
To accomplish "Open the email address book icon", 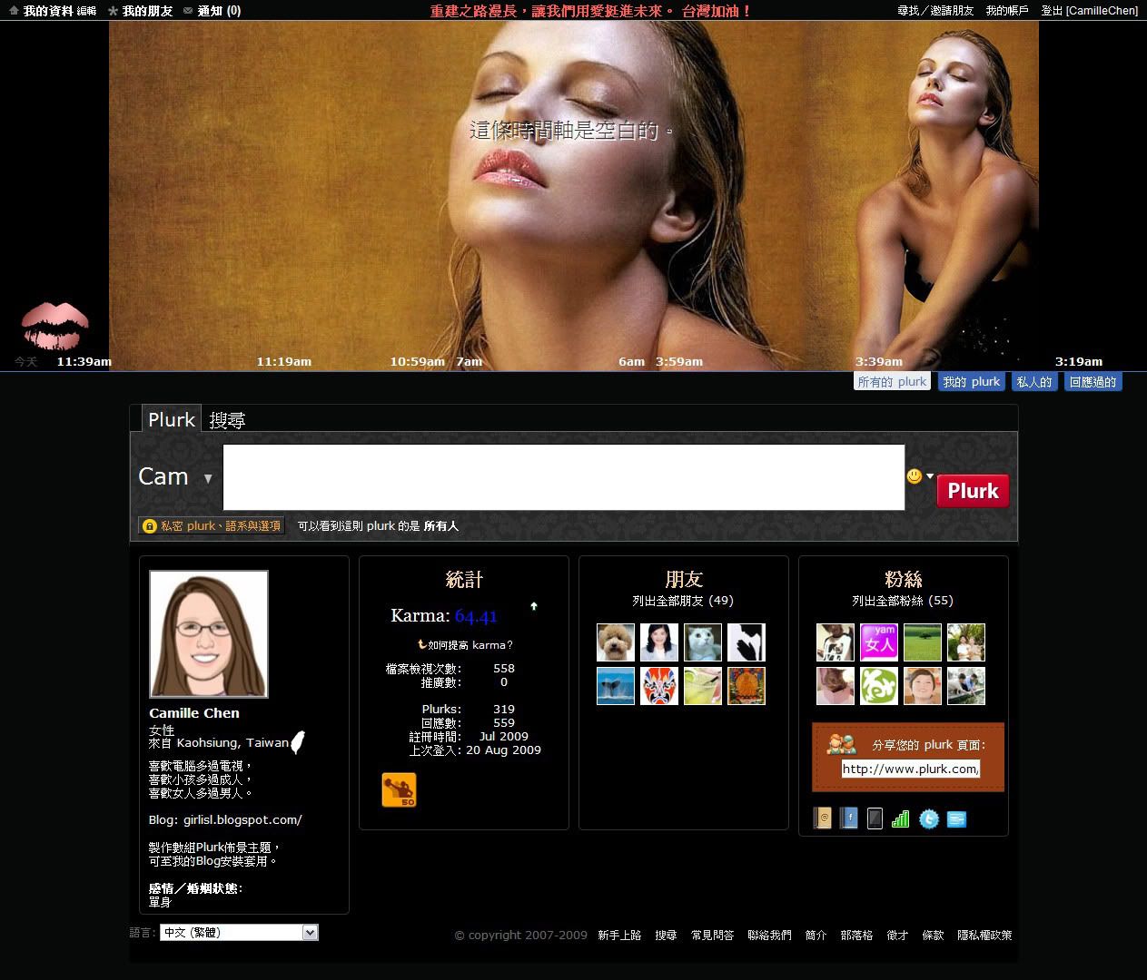I will pyautogui.click(x=822, y=818).
